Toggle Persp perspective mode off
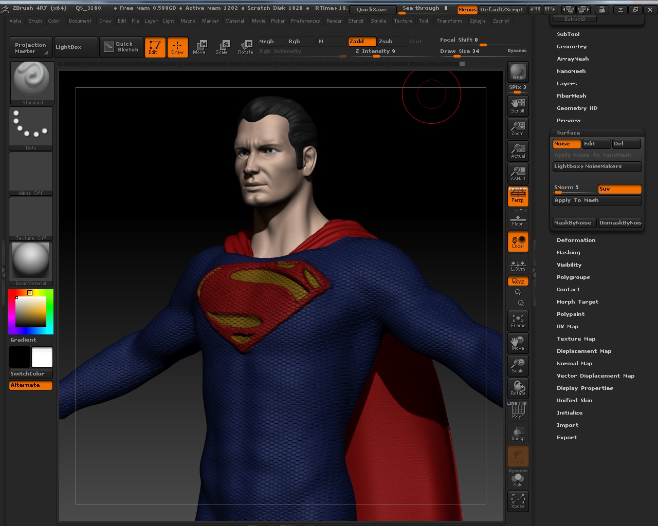 pos(518,197)
